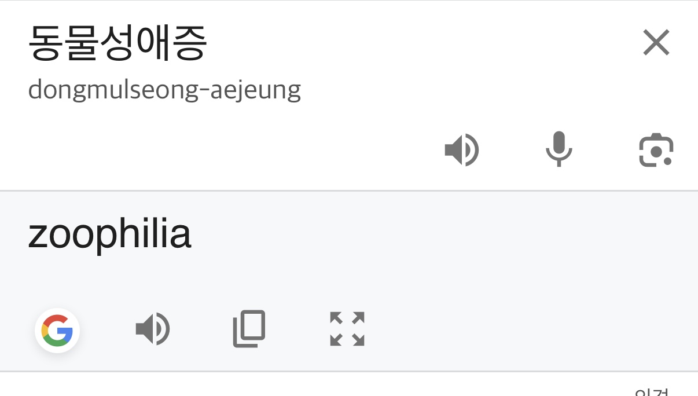Listen to the Korean source pronunciation

(461, 150)
